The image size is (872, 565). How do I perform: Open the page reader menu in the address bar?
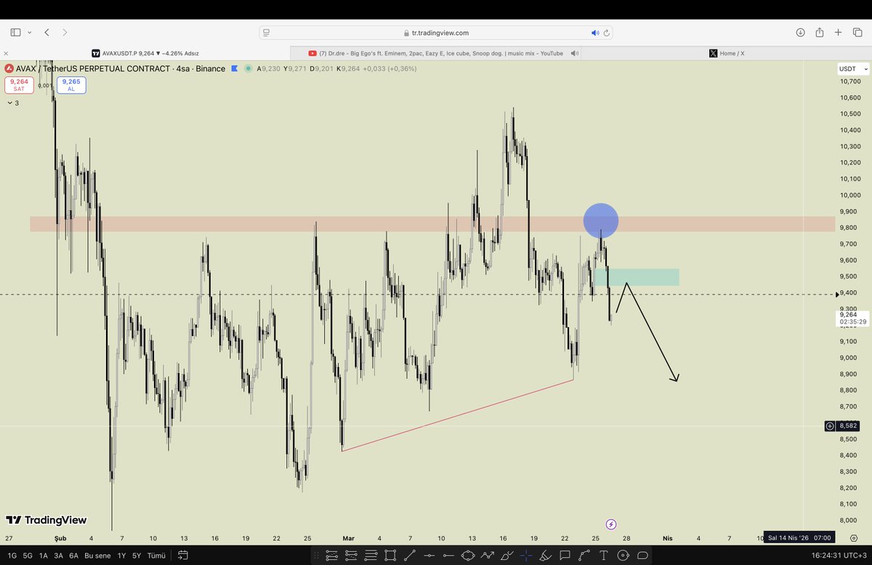tap(267, 33)
